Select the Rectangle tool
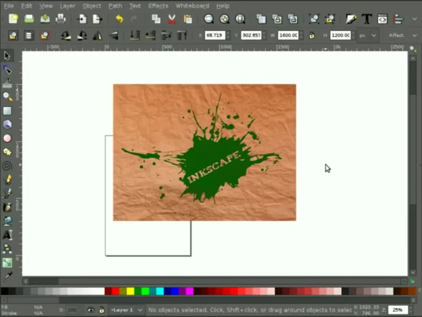This screenshot has height=317, width=422. 7,111
